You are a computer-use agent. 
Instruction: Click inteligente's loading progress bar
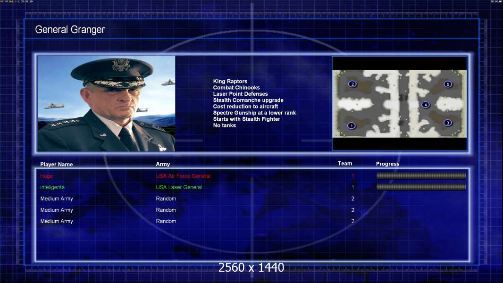[x=421, y=187]
